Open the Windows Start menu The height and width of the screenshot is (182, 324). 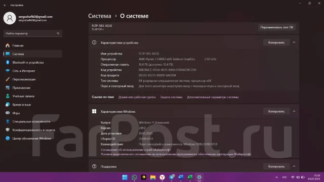click(125, 177)
